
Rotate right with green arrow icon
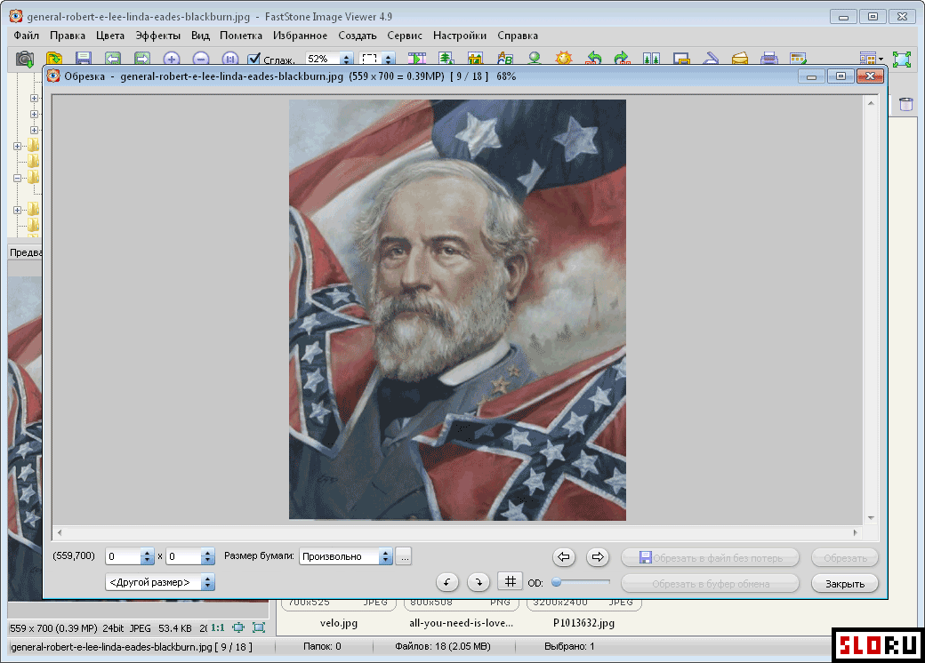623,59
